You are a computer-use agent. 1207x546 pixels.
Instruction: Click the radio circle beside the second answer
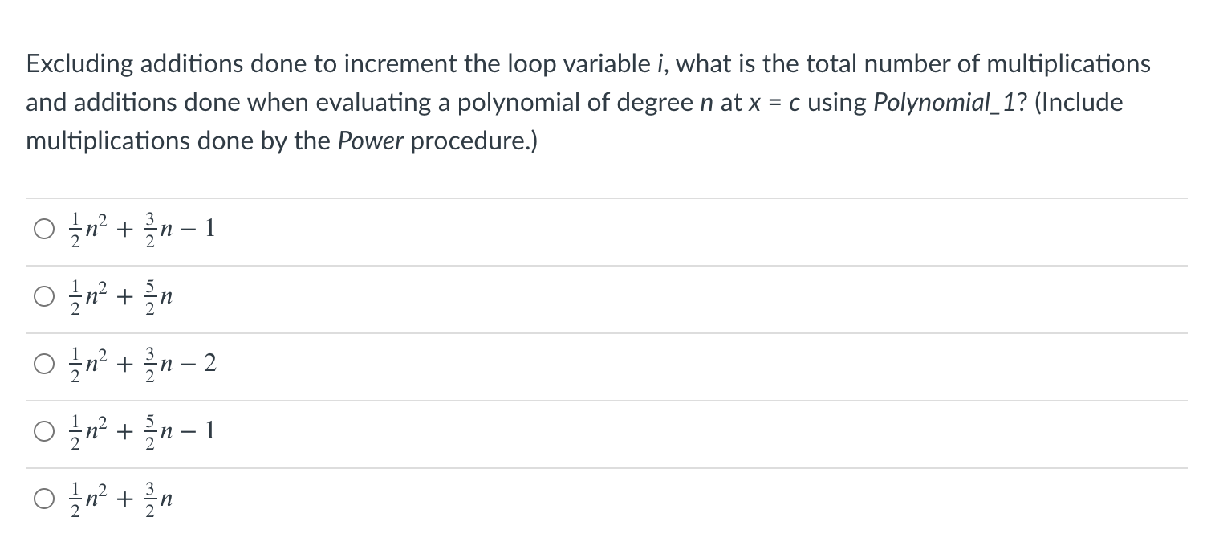click(44, 297)
